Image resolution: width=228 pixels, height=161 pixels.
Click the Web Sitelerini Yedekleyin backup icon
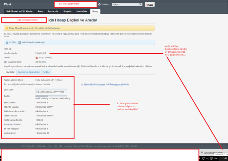tap(20, 43)
